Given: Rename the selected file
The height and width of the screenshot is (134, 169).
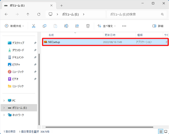Looking at the screenshot, I should [66, 26].
